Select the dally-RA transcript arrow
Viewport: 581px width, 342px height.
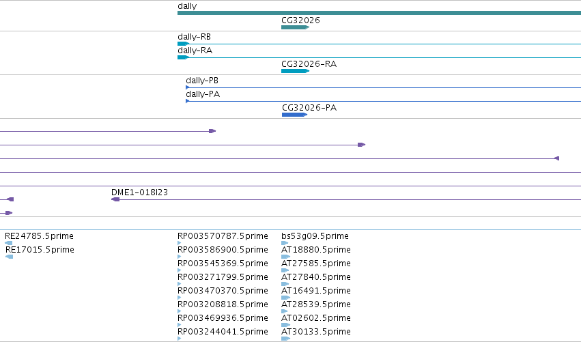coord(184,57)
